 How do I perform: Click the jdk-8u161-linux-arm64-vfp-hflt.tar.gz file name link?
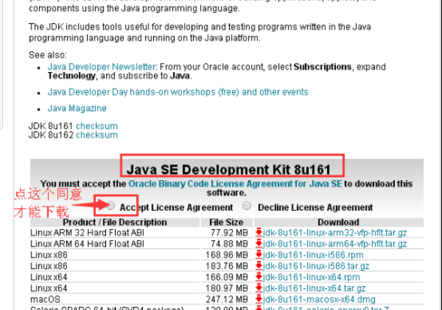coord(335,244)
